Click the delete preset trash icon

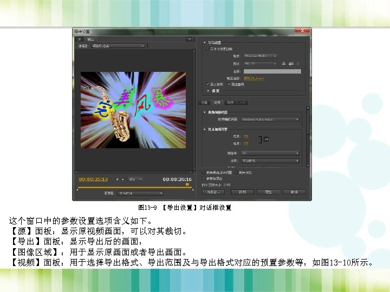[298, 64]
